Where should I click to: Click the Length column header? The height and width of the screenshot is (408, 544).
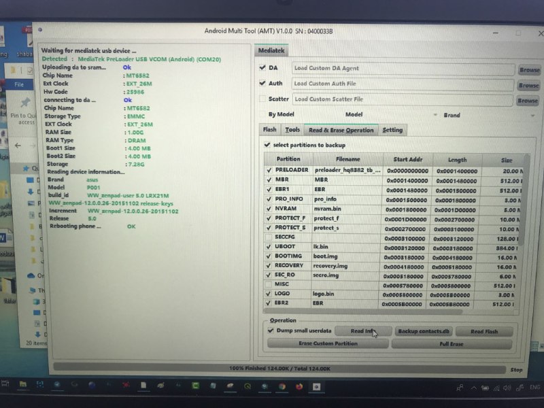coord(457,160)
